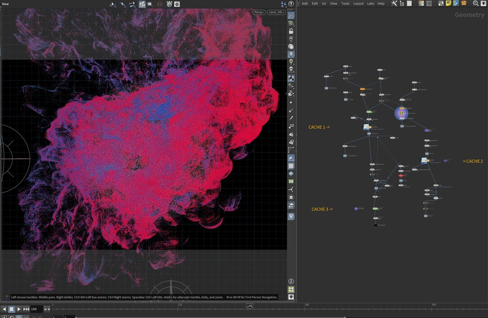Open the Go menu in network editor
Image resolution: width=488 pixels, height=318 pixels.
tap(324, 4)
